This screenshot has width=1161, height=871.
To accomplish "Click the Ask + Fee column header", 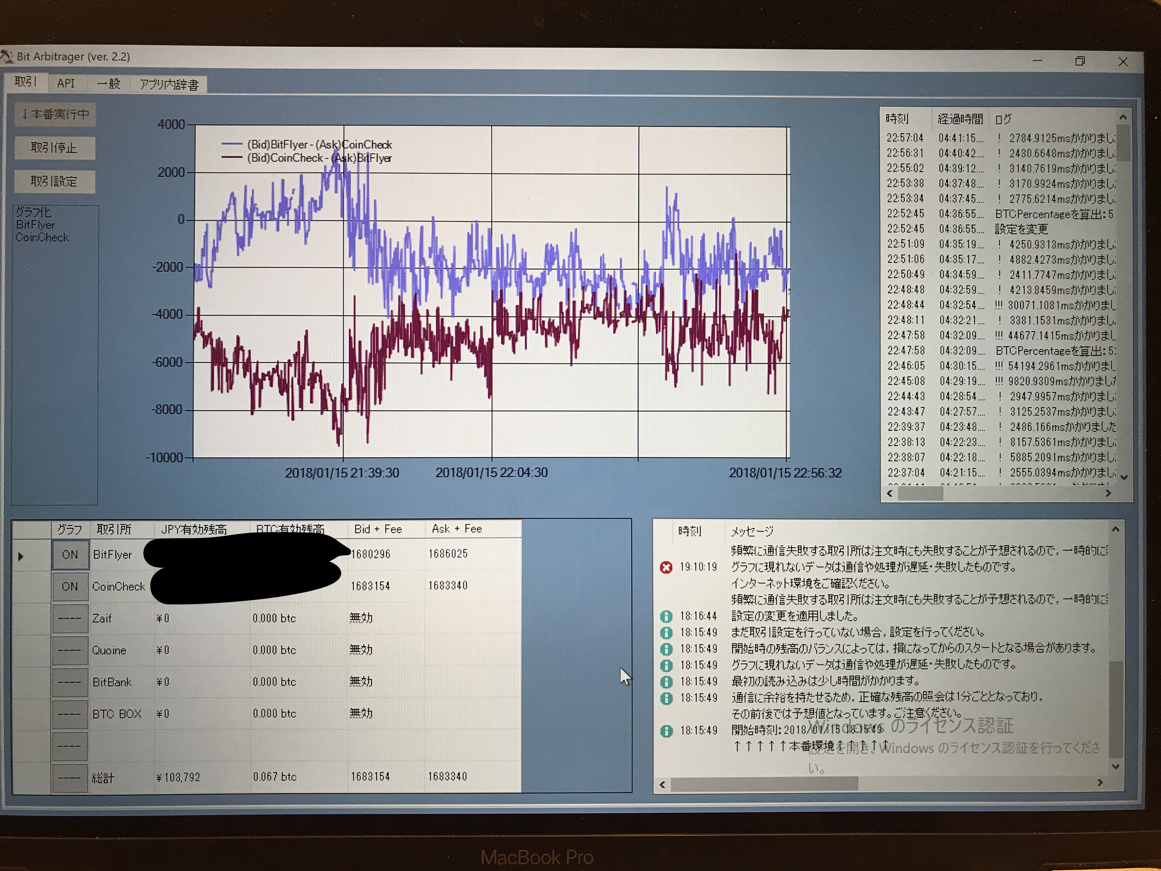I will point(457,529).
